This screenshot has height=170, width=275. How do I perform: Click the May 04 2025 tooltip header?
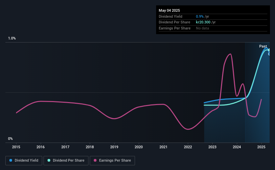click(169, 10)
